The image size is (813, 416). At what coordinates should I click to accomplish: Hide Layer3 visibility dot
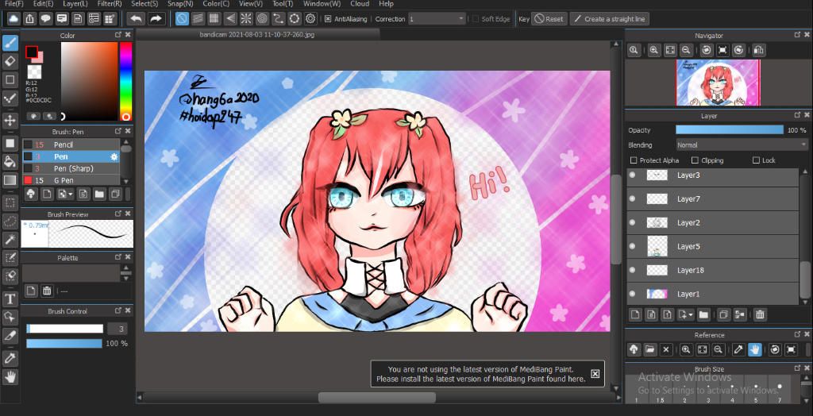pos(632,175)
